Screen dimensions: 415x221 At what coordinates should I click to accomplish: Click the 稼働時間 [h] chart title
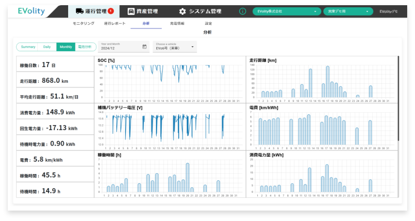click(109, 155)
